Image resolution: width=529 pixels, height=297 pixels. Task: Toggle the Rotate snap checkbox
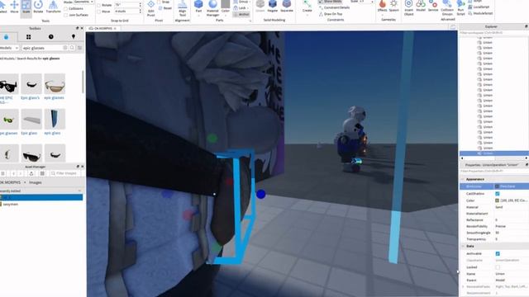click(x=99, y=5)
